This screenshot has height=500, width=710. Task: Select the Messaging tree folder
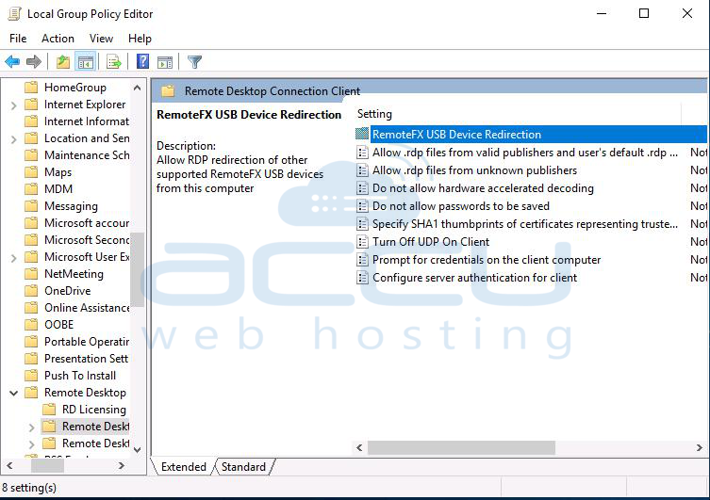pos(71,206)
